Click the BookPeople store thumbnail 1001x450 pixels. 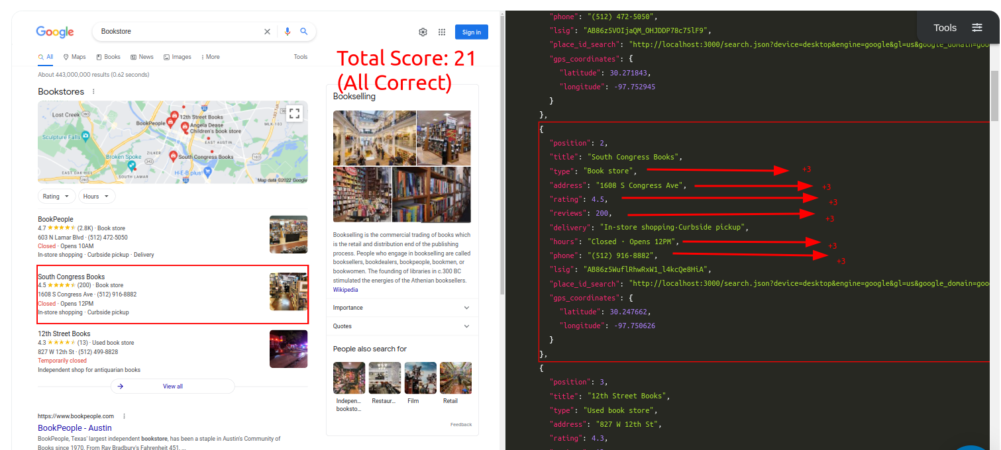(288, 234)
